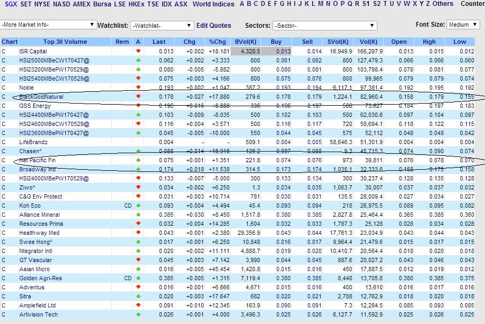
Task: Open the Net Pacific Fin counter link
Action: (x=37, y=160)
